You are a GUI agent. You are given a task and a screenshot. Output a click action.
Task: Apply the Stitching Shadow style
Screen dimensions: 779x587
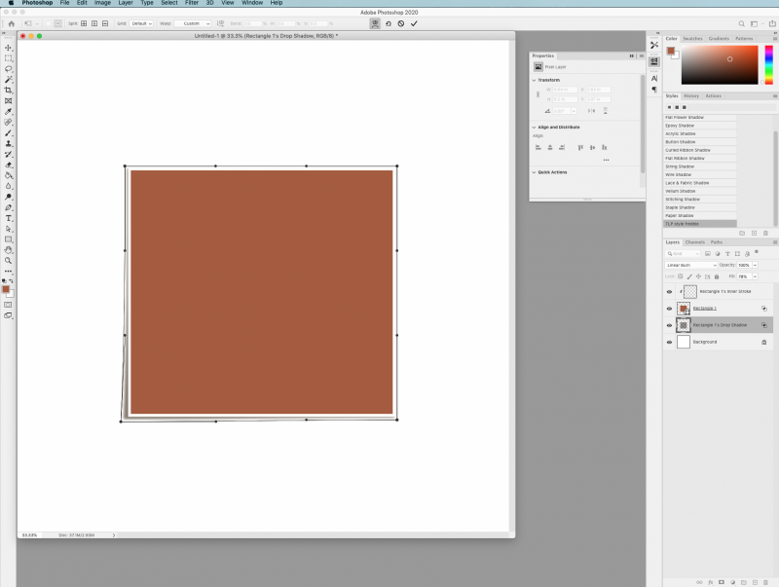click(x=700, y=200)
